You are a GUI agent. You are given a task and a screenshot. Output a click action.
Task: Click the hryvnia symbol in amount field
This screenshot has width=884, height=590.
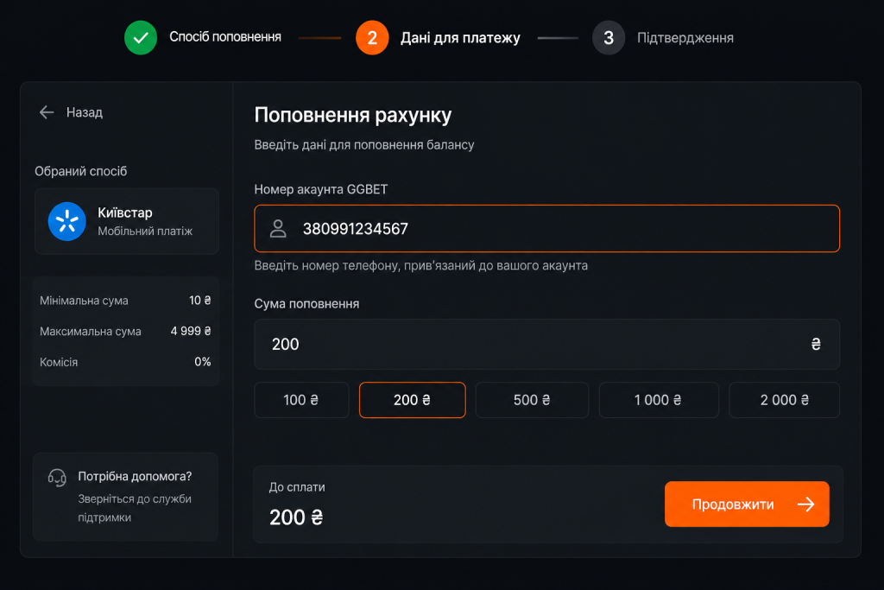(816, 344)
